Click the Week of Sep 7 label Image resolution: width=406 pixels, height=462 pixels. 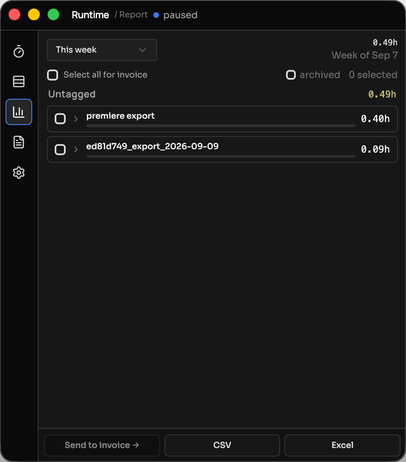pyautogui.click(x=364, y=56)
